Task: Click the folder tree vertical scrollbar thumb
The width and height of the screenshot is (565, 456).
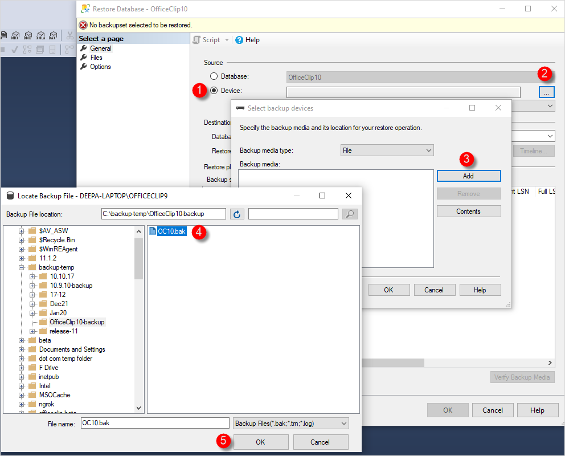Action: pos(139,259)
